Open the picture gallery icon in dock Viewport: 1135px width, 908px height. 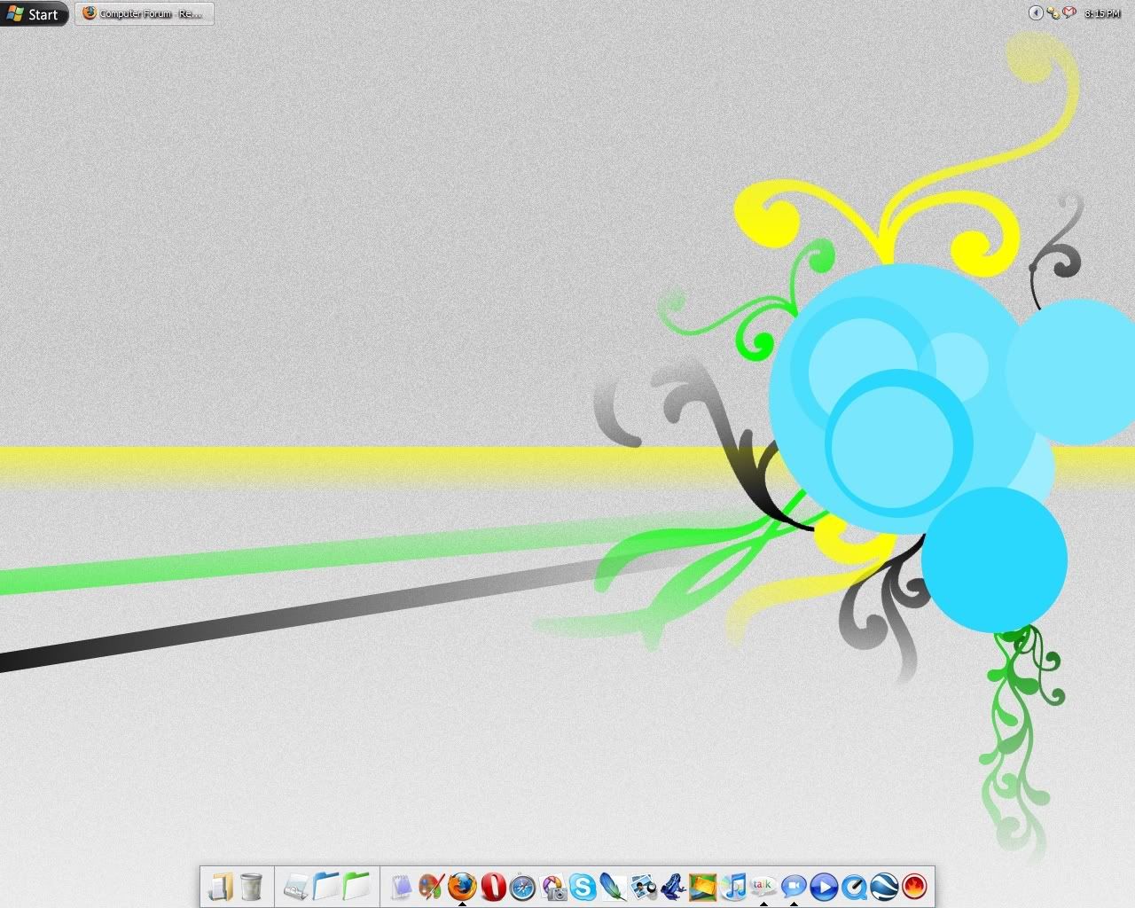pyautogui.click(x=703, y=886)
